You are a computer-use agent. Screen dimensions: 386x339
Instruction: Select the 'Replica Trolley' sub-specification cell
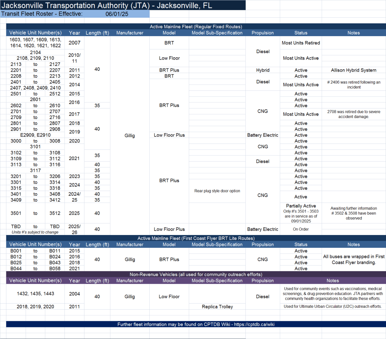pos(217,307)
